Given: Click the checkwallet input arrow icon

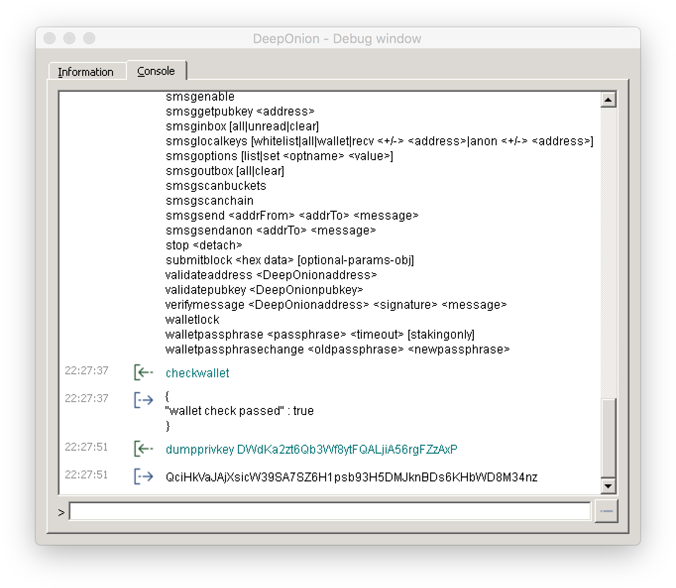Looking at the screenshot, I should pos(144,372).
